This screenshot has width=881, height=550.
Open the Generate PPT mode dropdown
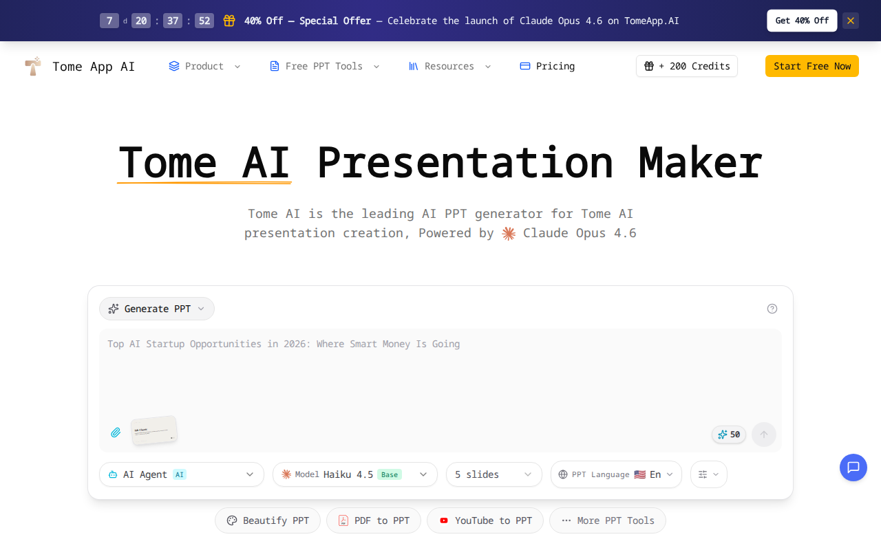(x=157, y=309)
